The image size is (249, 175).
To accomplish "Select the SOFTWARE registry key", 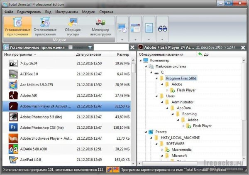I will click(x=175, y=144).
